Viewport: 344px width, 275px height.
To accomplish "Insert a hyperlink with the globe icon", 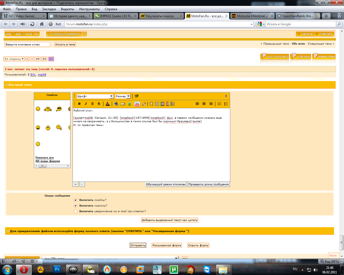I will pos(116,104).
